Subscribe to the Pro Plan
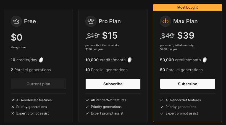226x125 pixels. [113, 84]
